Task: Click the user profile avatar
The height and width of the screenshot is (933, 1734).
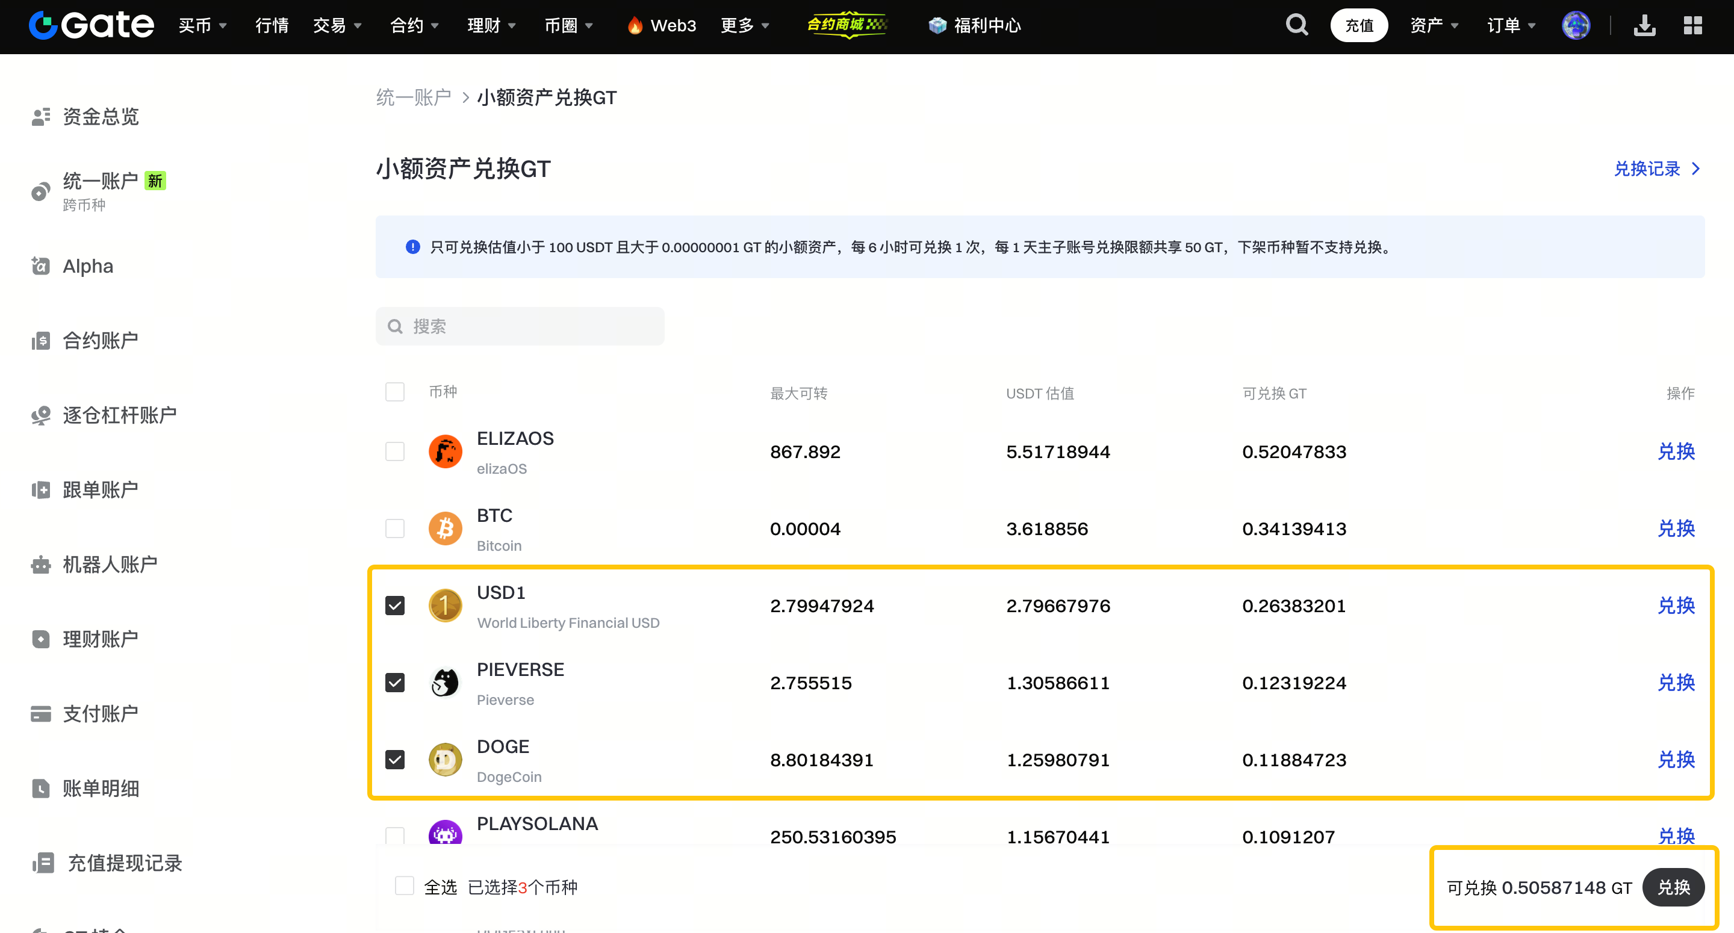Action: click(x=1576, y=25)
